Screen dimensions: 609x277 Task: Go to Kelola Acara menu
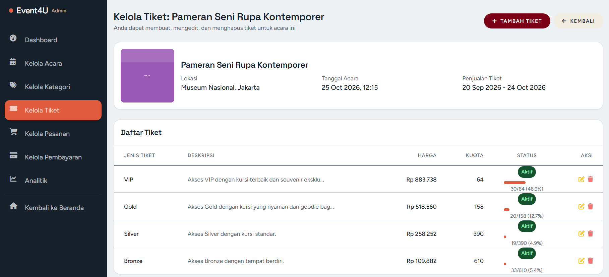point(53,63)
